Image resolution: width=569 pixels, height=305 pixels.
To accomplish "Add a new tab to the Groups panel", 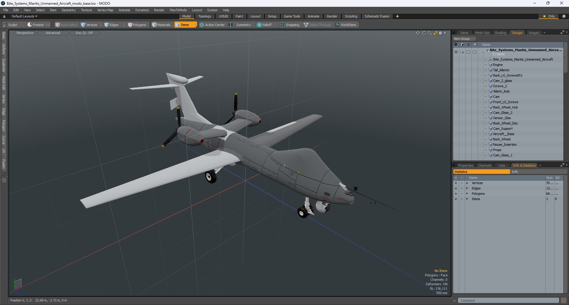I will (544, 33).
